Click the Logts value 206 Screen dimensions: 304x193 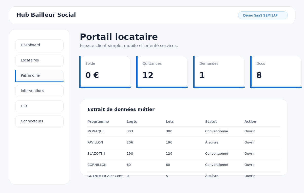(130, 142)
